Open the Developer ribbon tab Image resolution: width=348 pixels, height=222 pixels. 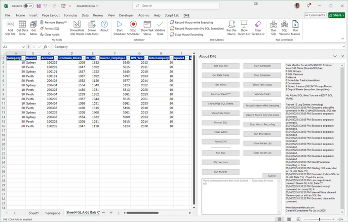[126, 15]
